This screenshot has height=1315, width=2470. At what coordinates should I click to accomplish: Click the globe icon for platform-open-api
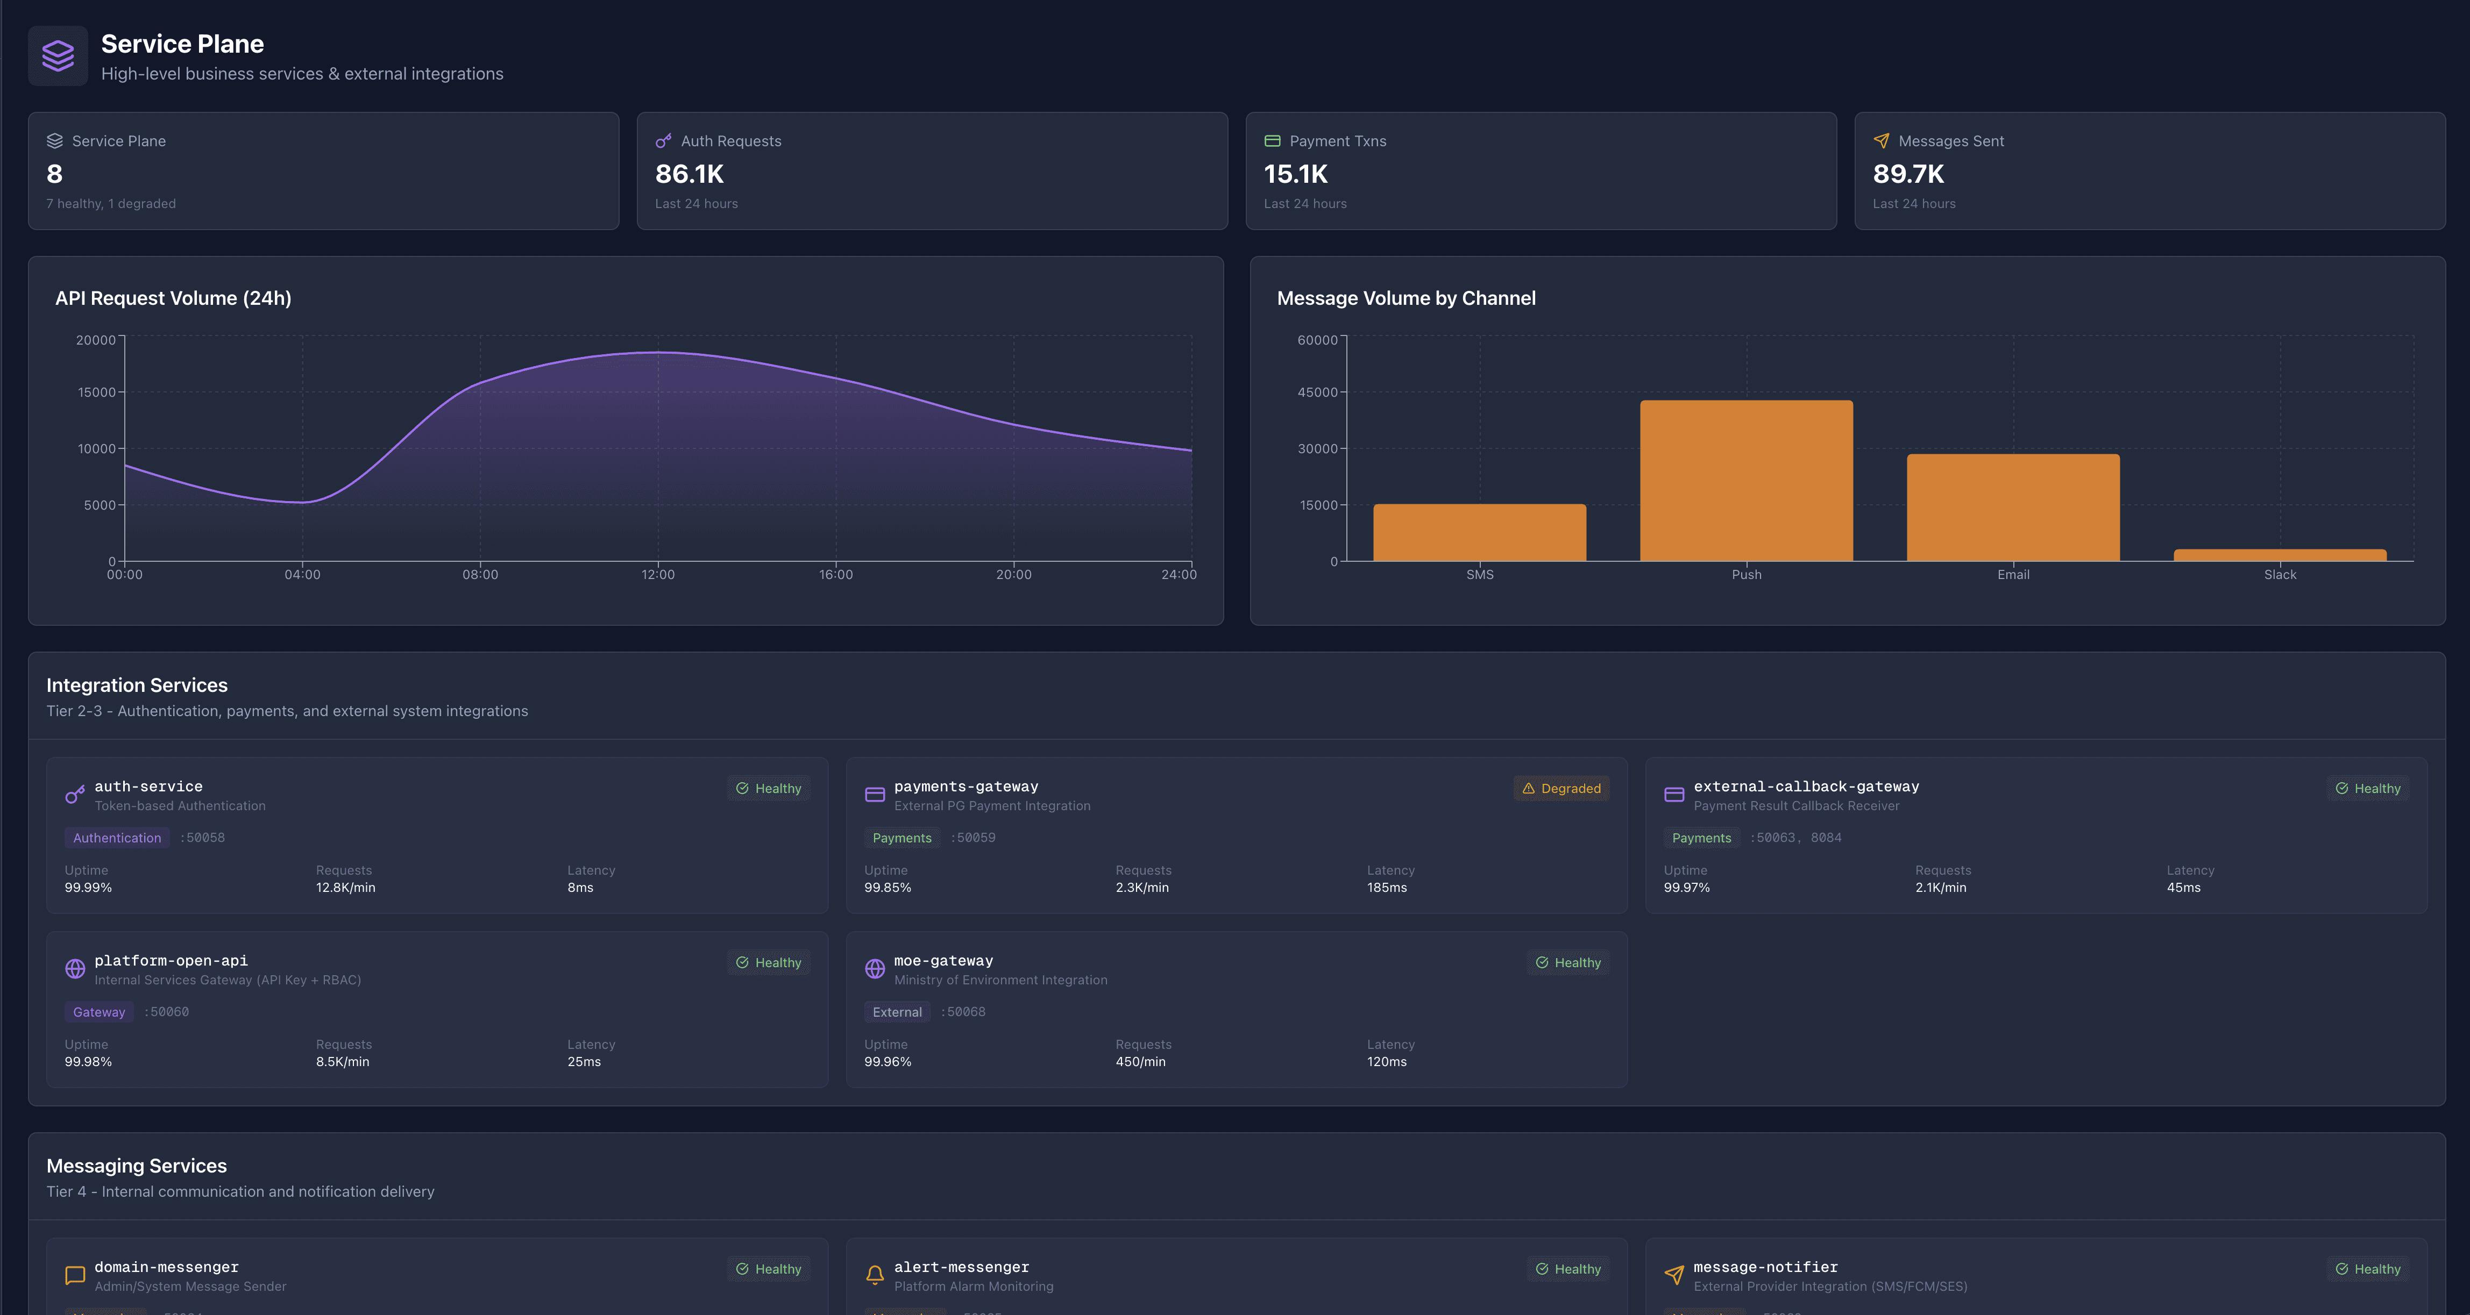pyautogui.click(x=75, y=969)
